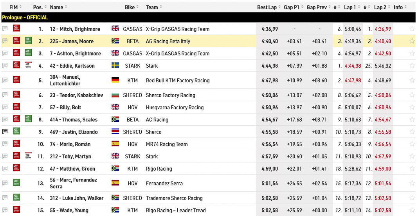Open rider 57 - Billy, Bolt
Image resolution: width=418 pixels, height=216 pixels.
tap(65, 108)
